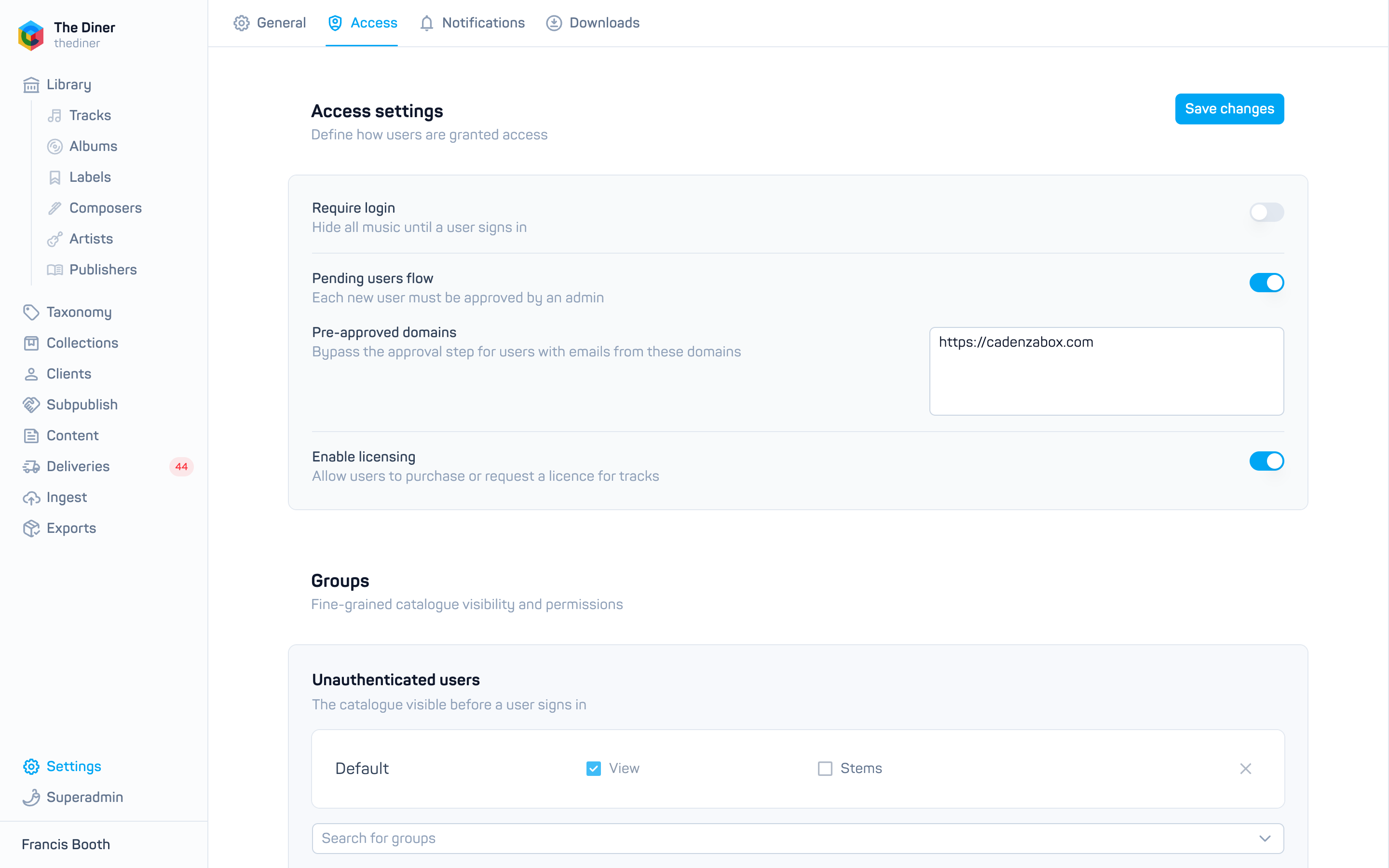Screen dimensions: 1389x868
Task: Enable the Require login toggle
Action: 1266,212
